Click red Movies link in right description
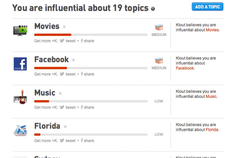The image size is (227, 158). pyautogui.click(x=212, y=30)
